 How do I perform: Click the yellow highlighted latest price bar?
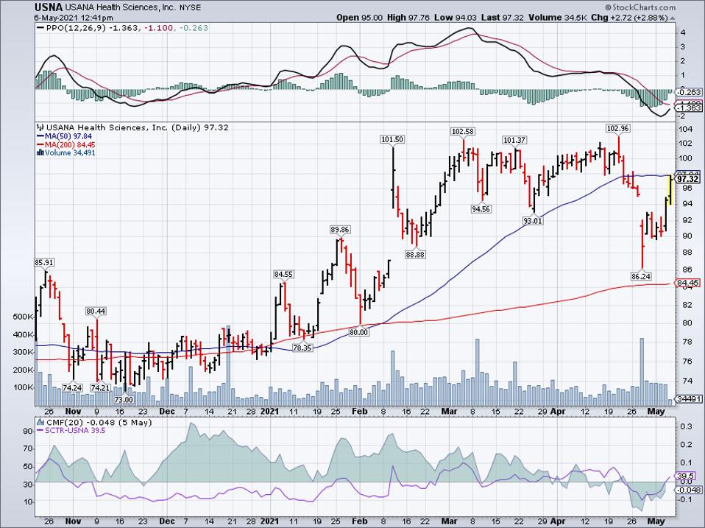tap(670, 190)
